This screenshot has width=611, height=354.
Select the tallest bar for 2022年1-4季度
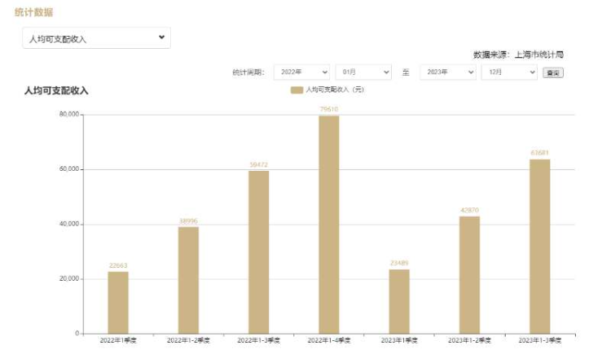pyautogui.click(x=328, y=225)
